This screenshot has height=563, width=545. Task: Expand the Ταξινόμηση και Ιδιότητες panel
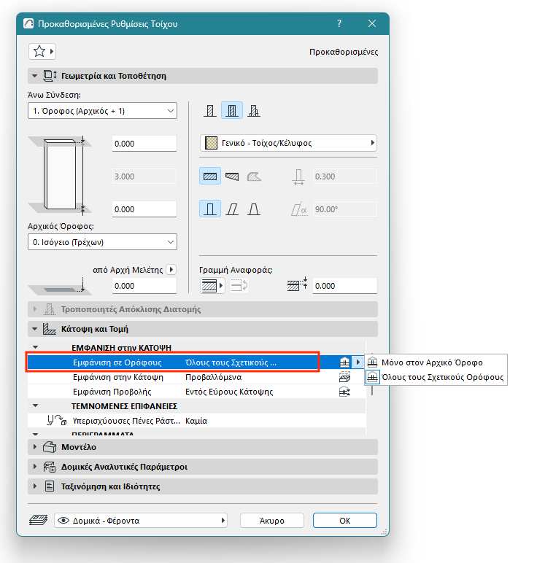[x=35, y=486]
